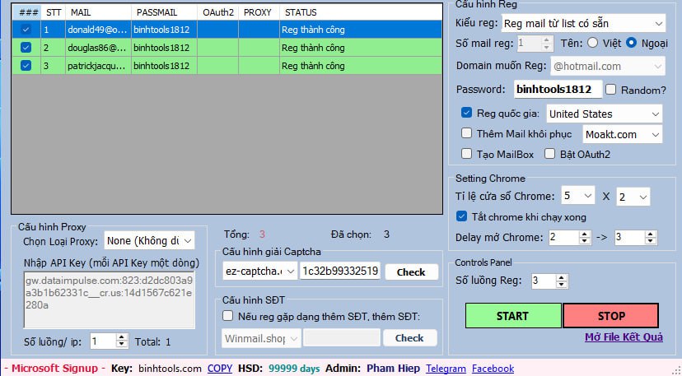Decrease Số luồng Reg value
682x376 pixels.
(562, 285)
